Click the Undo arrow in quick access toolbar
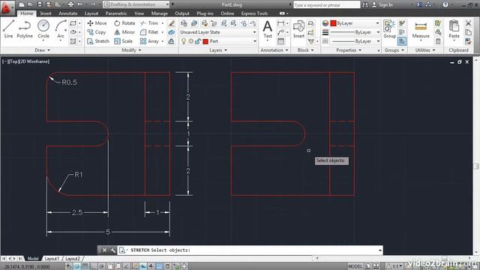Screen dimensions: 480x270 80,4
